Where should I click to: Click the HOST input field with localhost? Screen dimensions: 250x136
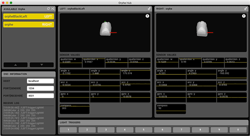pyautogui.click(x=40, y=81)
